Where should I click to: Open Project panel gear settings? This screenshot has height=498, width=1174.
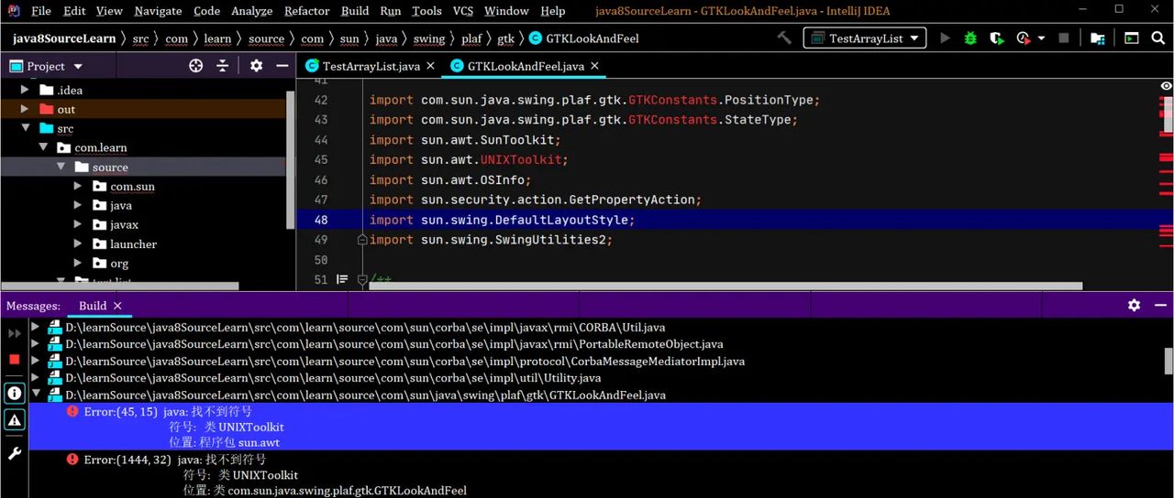point(256,66)
